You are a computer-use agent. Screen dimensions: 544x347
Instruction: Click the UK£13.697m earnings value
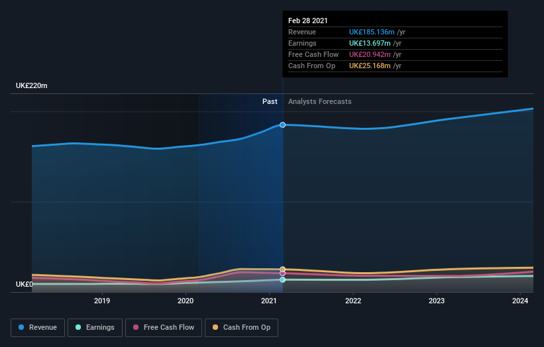[370, 43]
